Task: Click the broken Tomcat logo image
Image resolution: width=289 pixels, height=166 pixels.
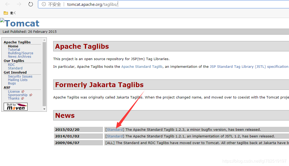Action: pyautogui.click(x=2, y=20)
